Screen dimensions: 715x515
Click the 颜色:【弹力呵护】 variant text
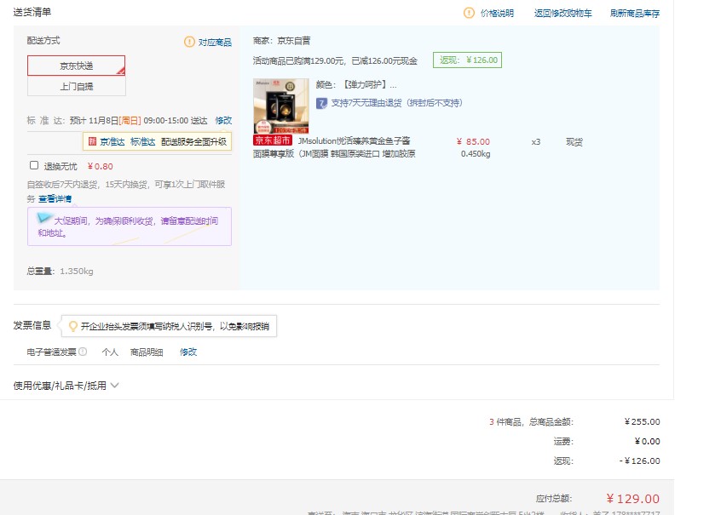356,84
